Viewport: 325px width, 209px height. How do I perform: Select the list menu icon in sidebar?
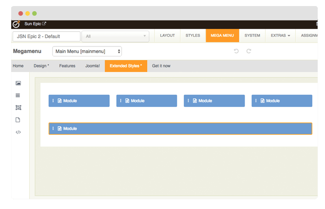tap(18, 95)
